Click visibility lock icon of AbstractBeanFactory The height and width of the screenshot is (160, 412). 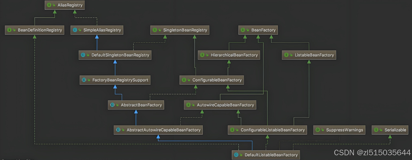117,105
